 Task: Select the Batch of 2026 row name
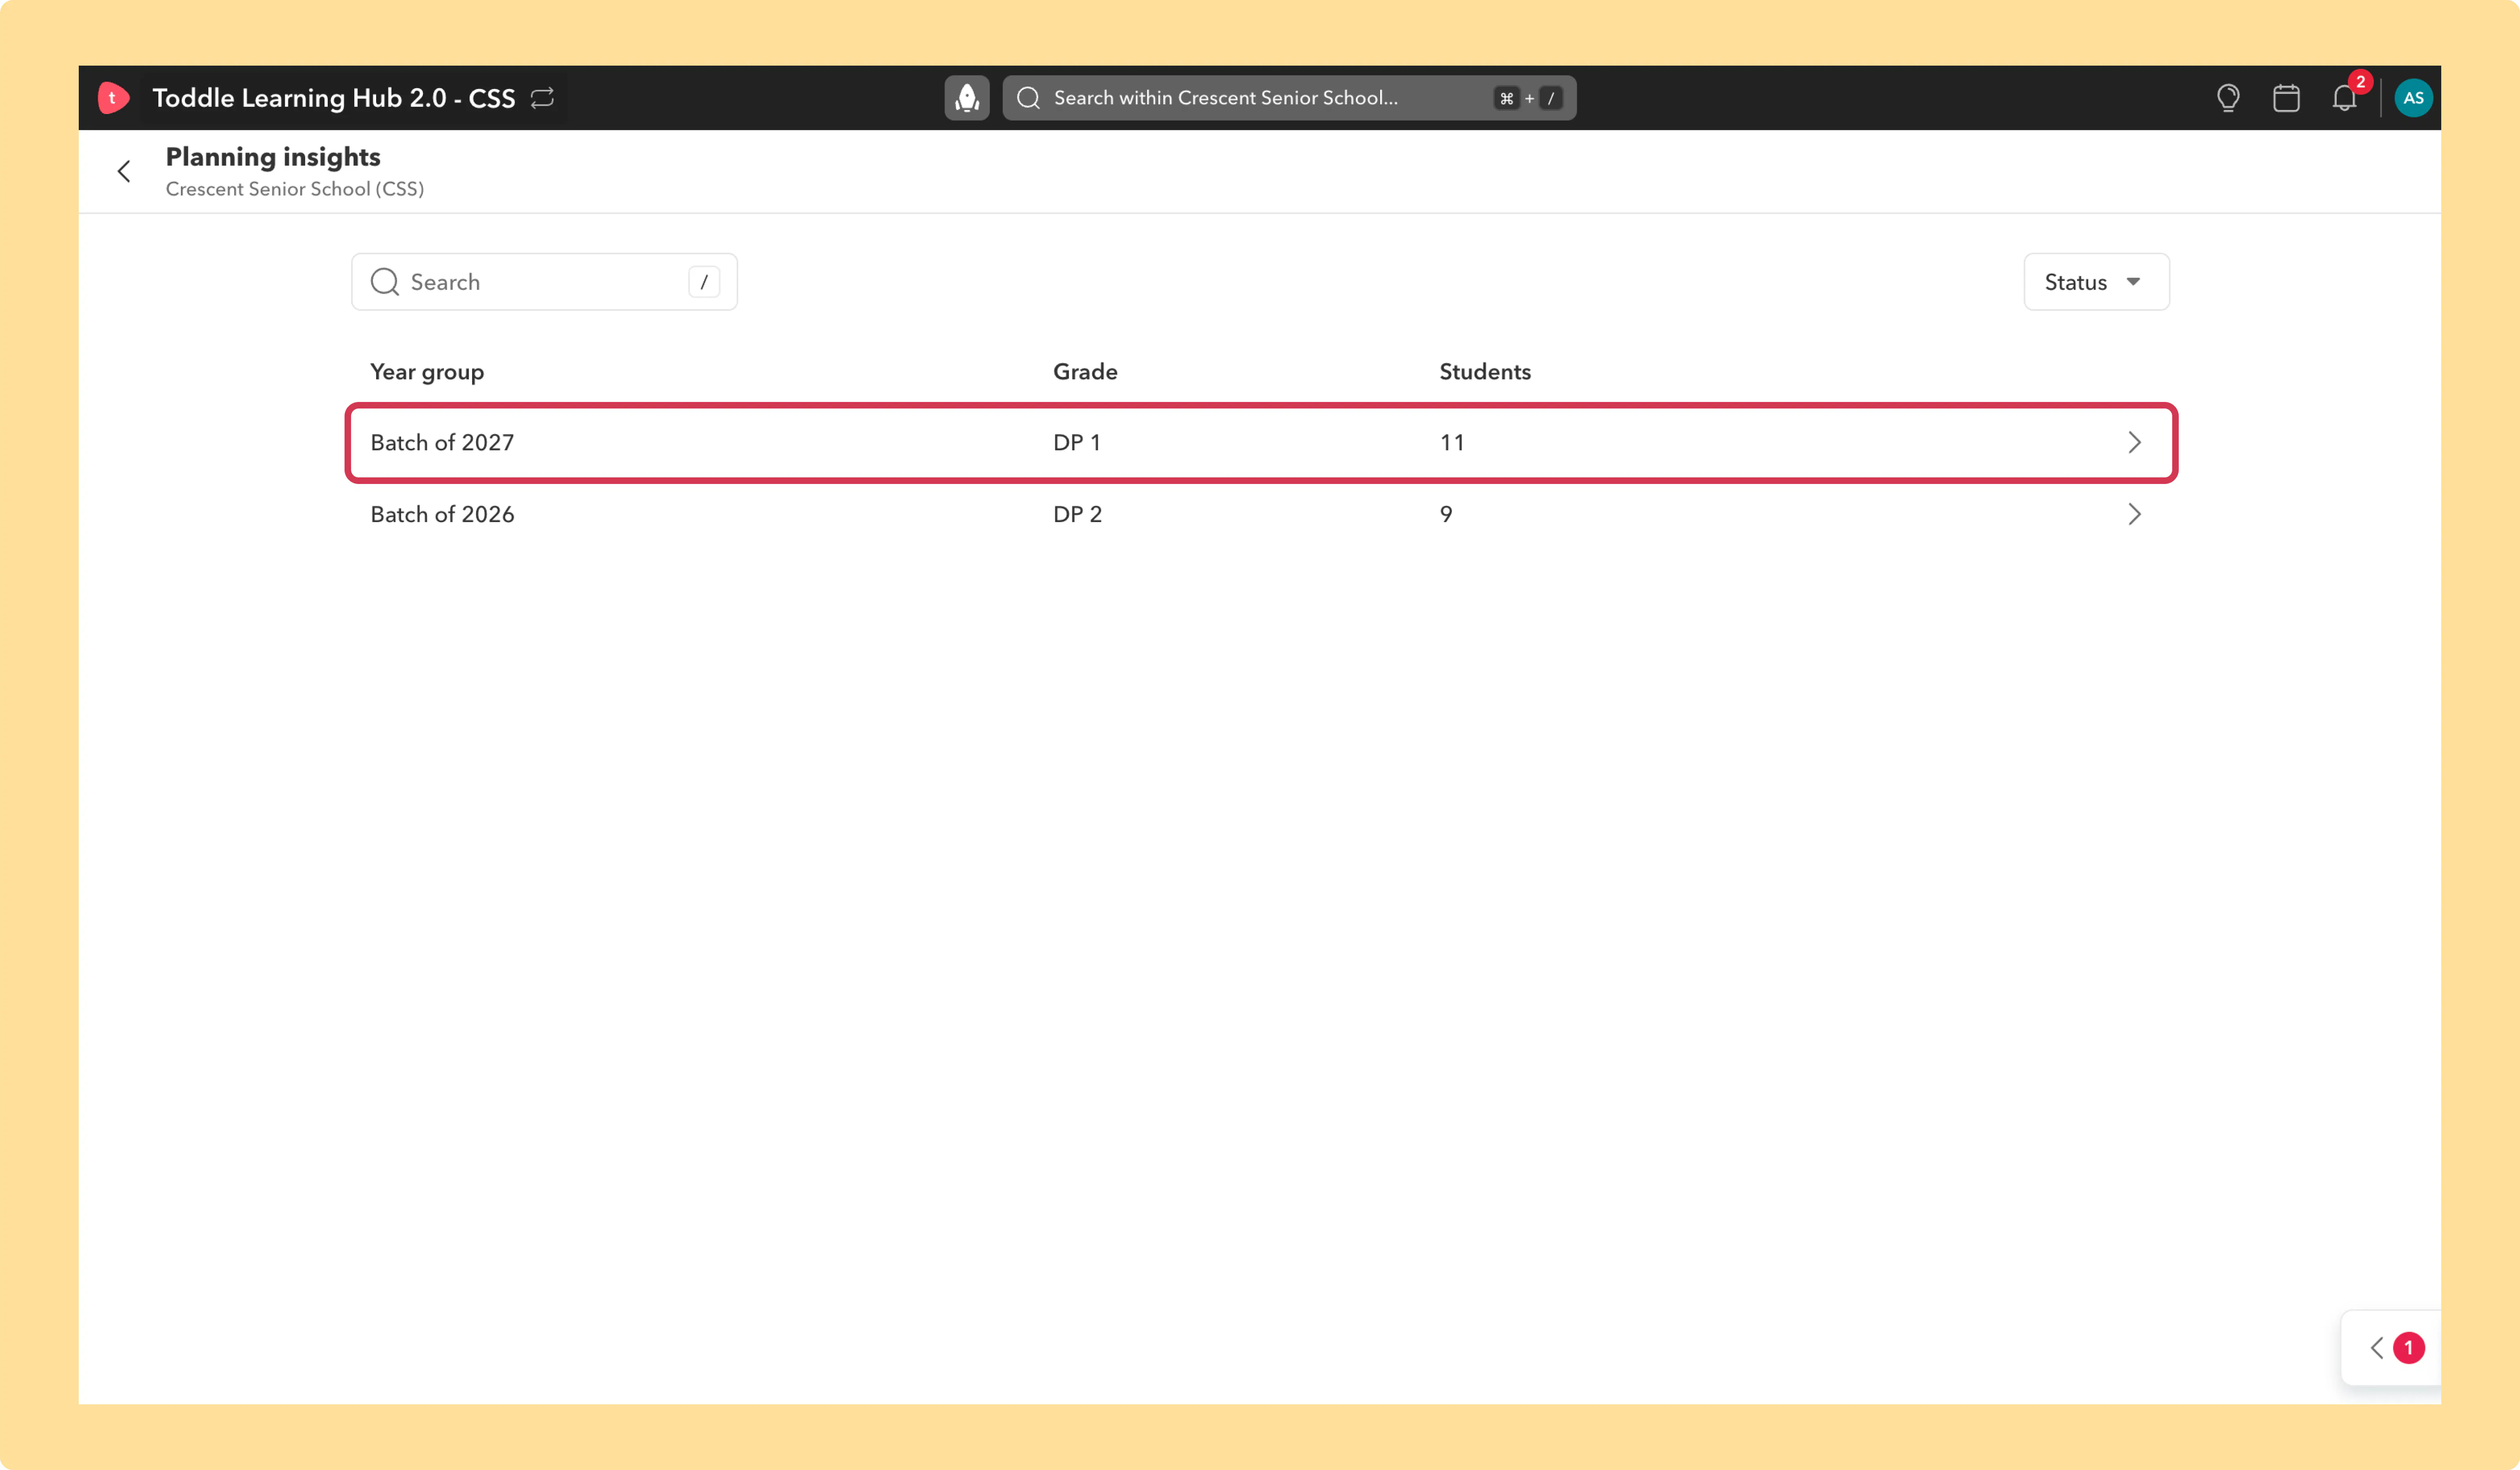coord(442,514)
